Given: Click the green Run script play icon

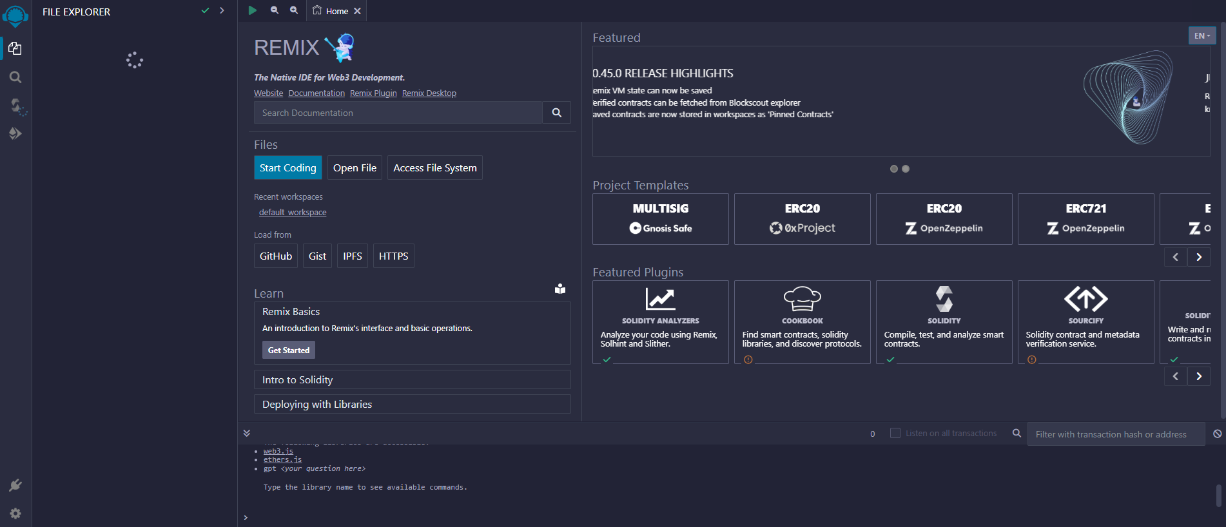Looking at the screenshot, I should (253, 10).
